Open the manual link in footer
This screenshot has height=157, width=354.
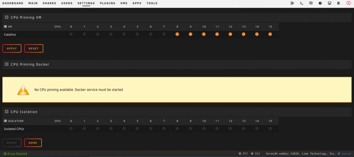pyautogui.click(x=347, y=153)
